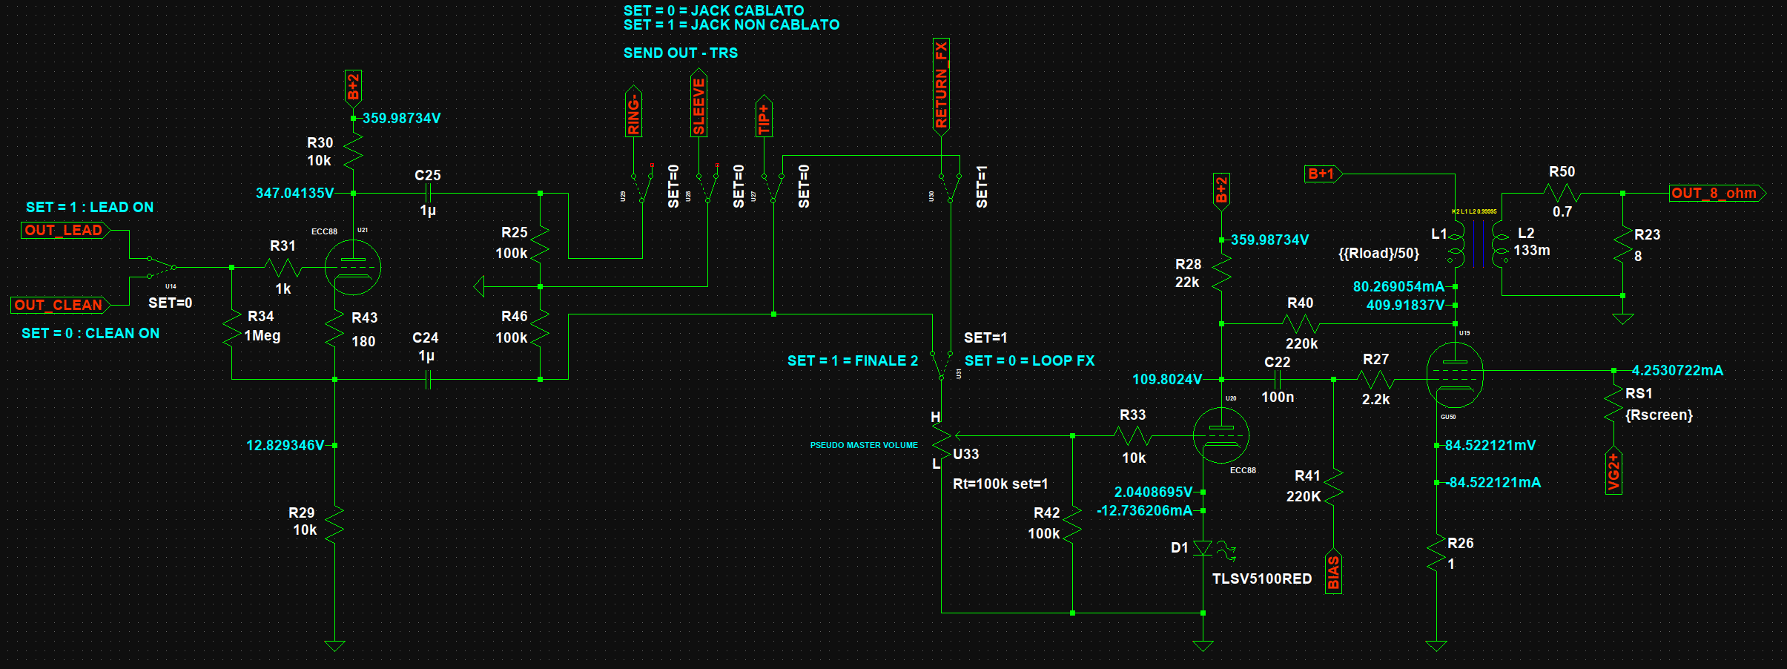Select the D1 LED diode symbol
1787x669 pixels.
pos(1203,549)
